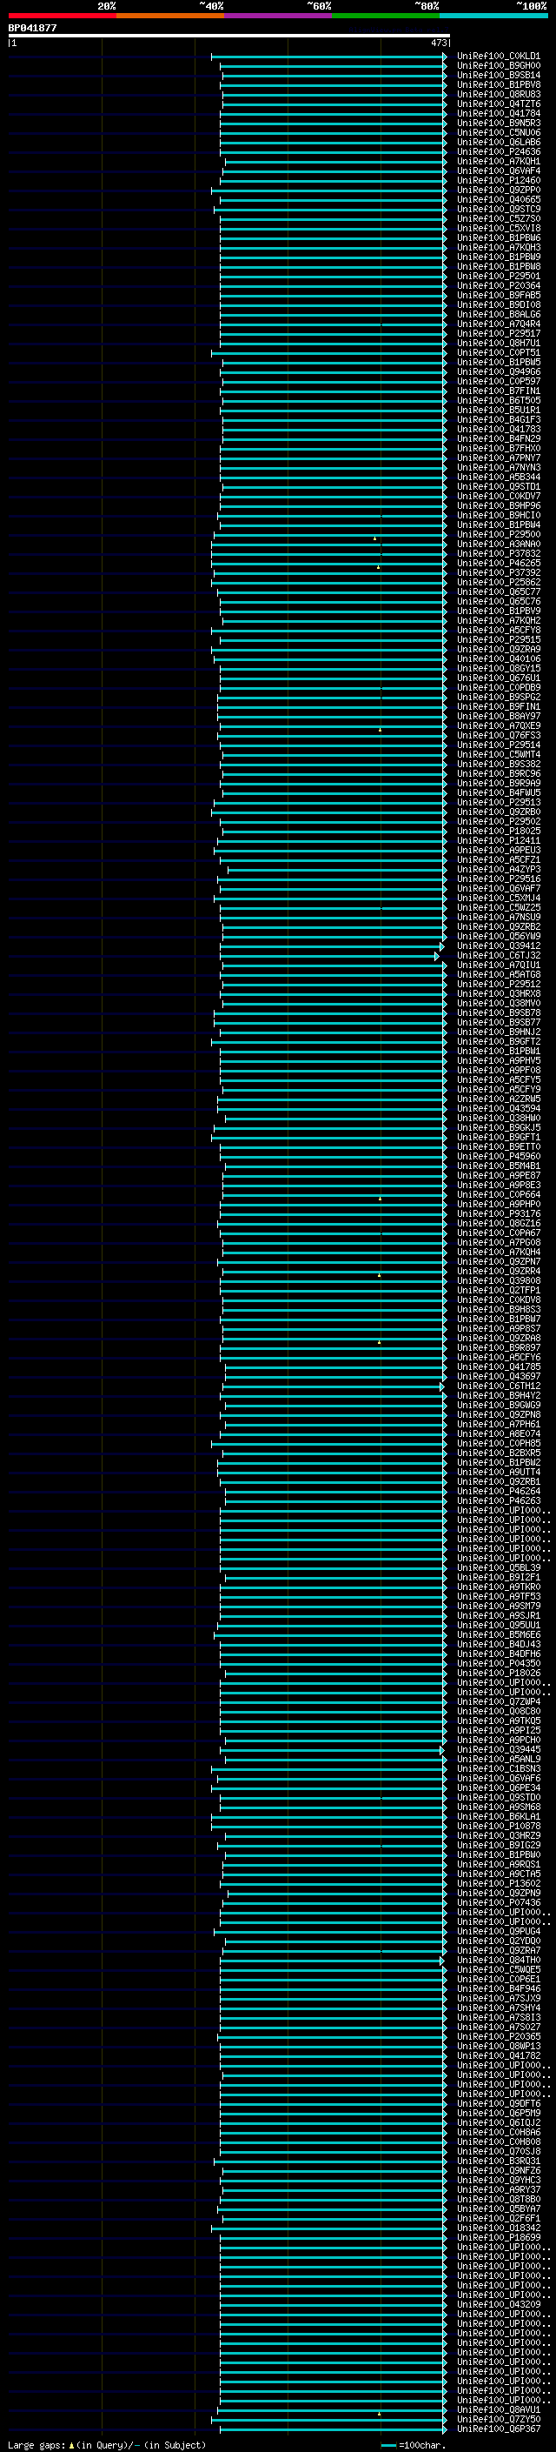Open hit UniRef100_P12460 label
556x2452 pixels.
pyautogui.click(x=499, y=181)
